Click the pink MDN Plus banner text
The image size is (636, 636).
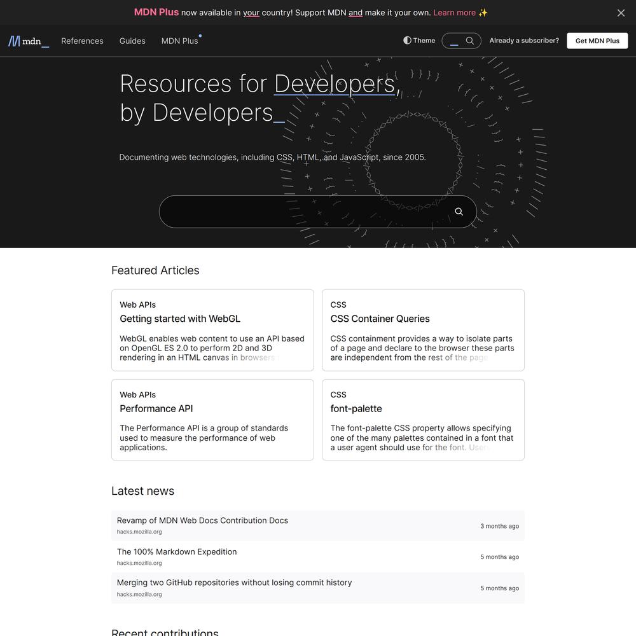156,12
